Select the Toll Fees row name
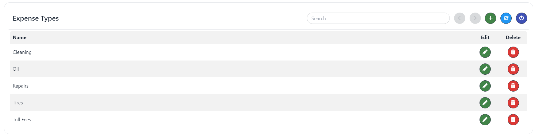 coord(22,120)
